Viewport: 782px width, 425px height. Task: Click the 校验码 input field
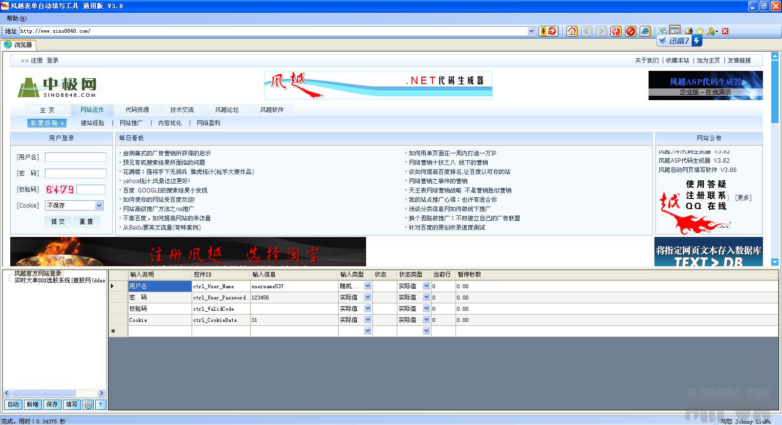[x=91, y=190]
